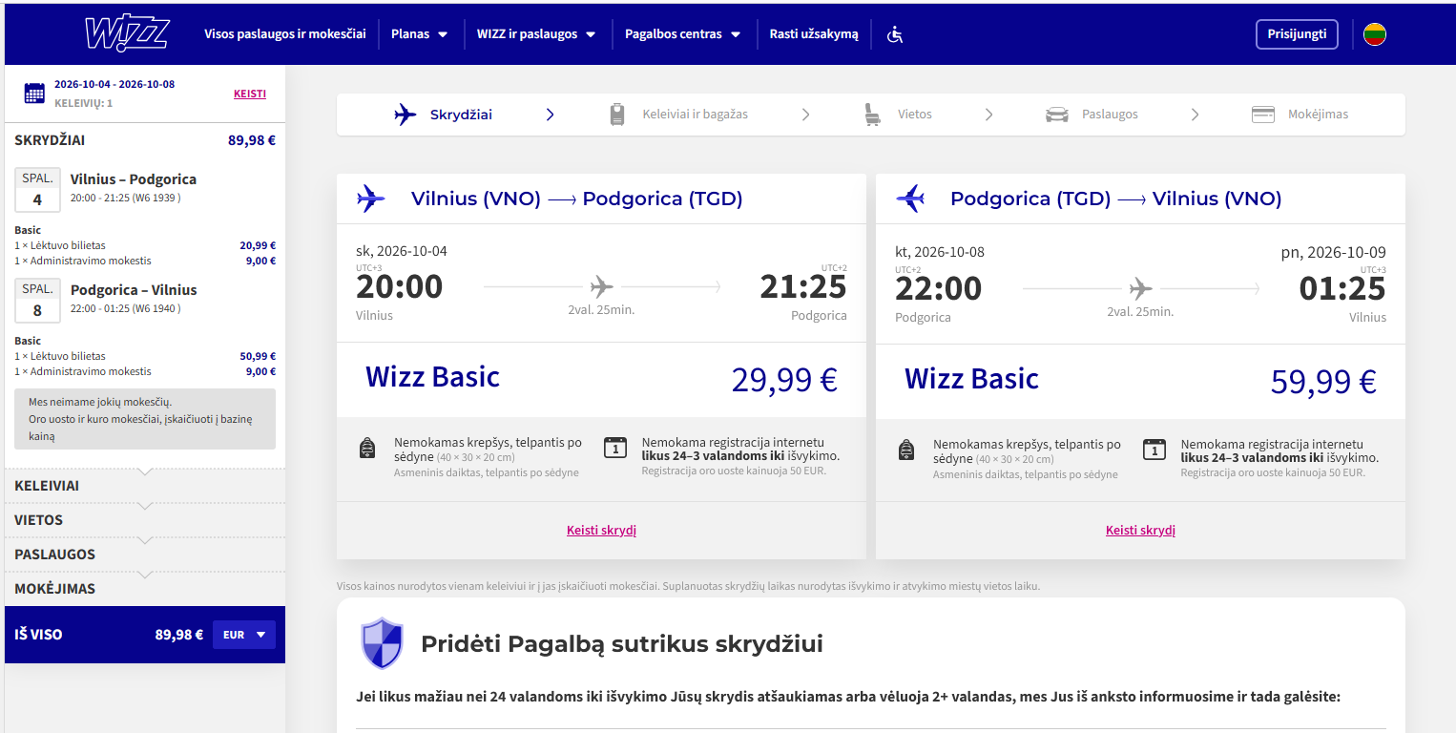Click the Vilnius – Podgorica sidebar flight title

click(x=134, y=179)
